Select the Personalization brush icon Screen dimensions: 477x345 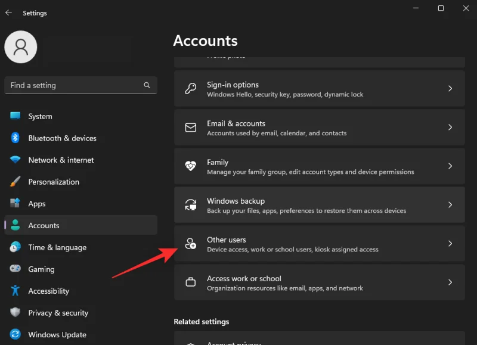point(16,182)
